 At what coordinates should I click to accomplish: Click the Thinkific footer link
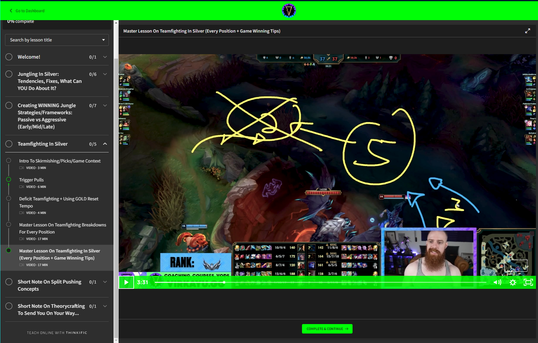coord(76,333)
